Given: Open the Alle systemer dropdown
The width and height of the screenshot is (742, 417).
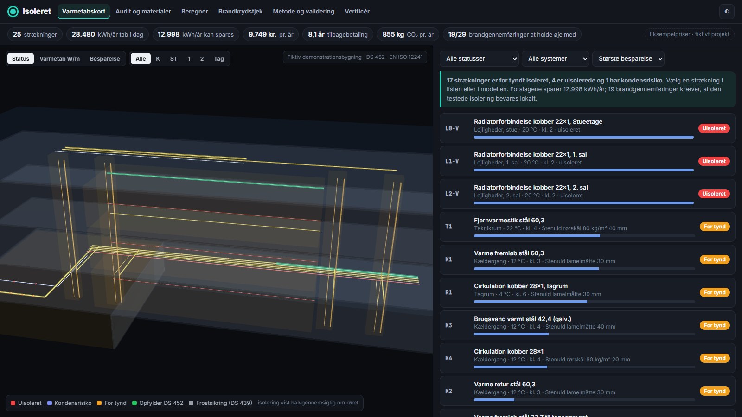Looking at the screenshot, I should (x=556, y=59).
